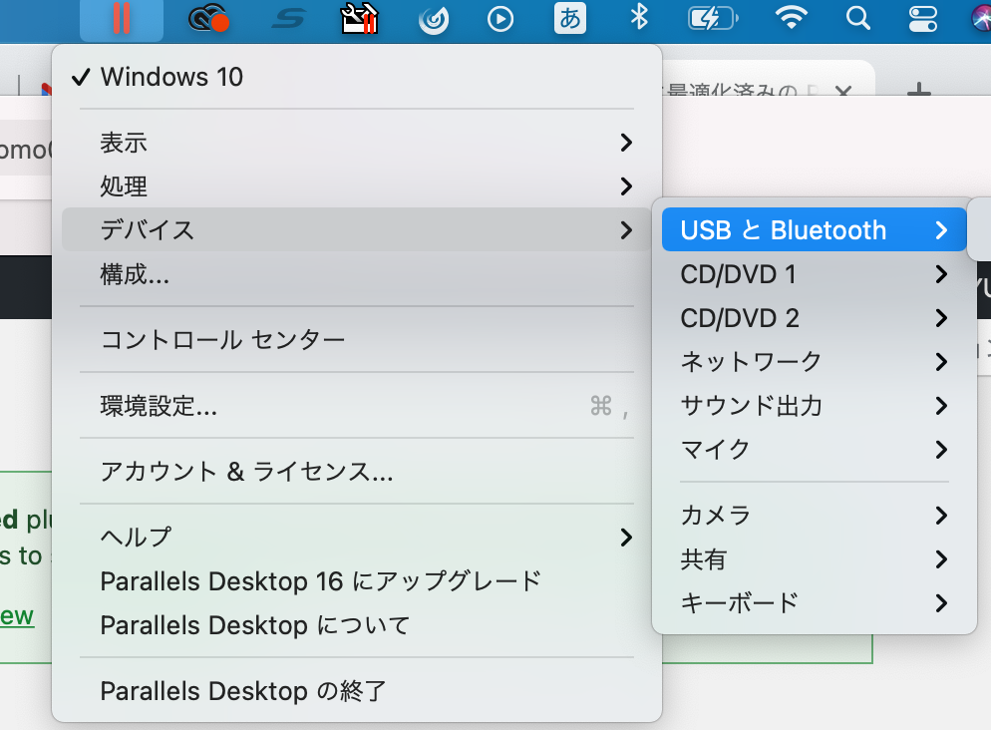Expand the CD/DVD 2 submenu
Viewport: 991px width, 730px height.
click(814, 318)
